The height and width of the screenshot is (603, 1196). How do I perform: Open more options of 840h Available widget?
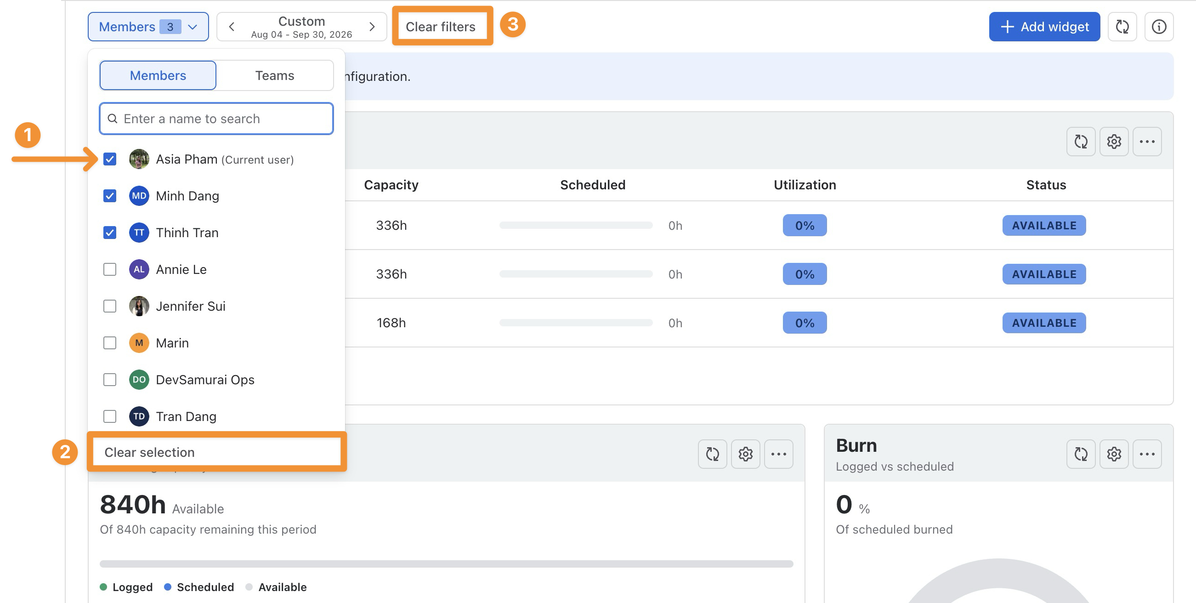point(778,454)
